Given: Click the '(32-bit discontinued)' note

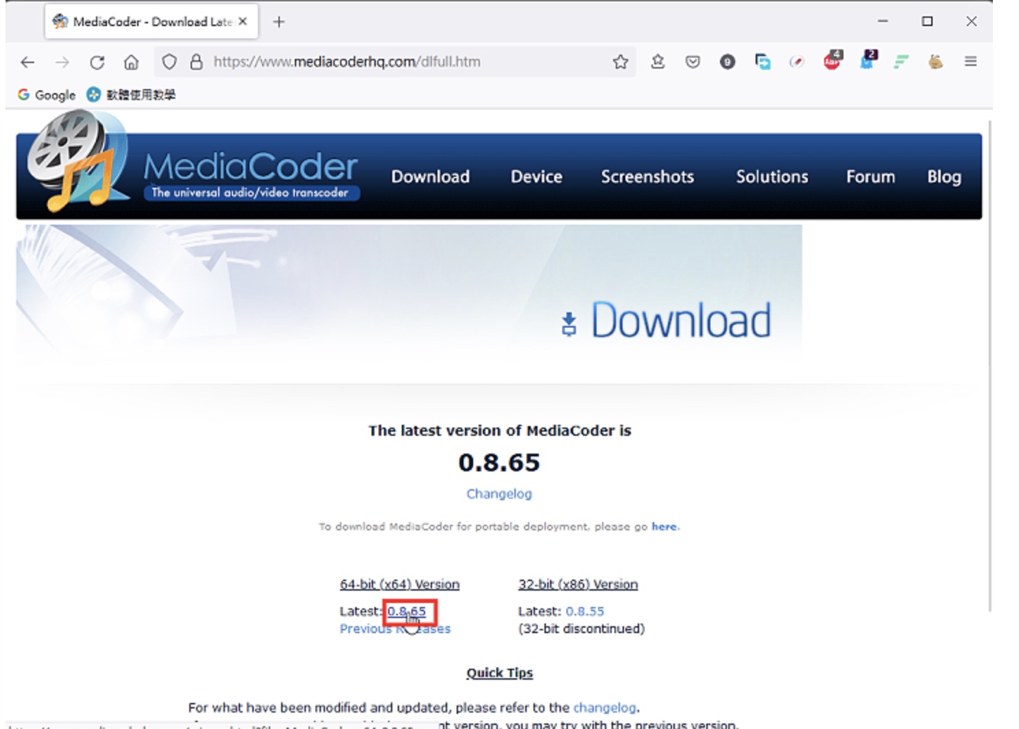Looking at the screenshot, I should point(582,629).
